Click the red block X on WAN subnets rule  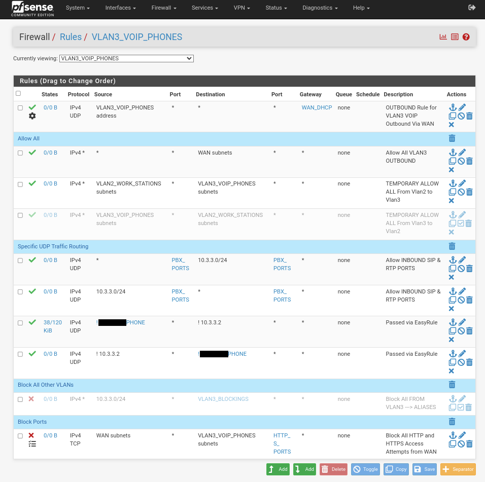[31, 435]
